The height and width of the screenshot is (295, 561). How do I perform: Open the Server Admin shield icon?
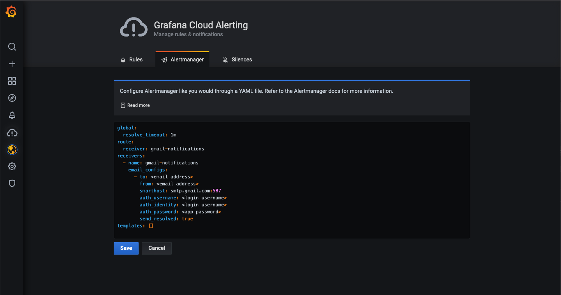point(12,183)
